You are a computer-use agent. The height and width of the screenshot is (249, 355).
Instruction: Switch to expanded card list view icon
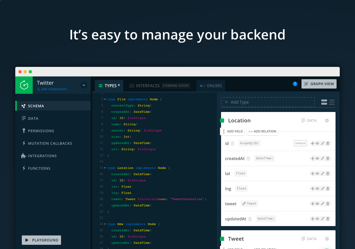pyautogui.click(x=324, y=102)
